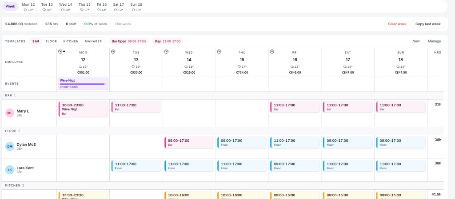
Task: Click empty Wednesday cell for Mary L
Action: 189,113
